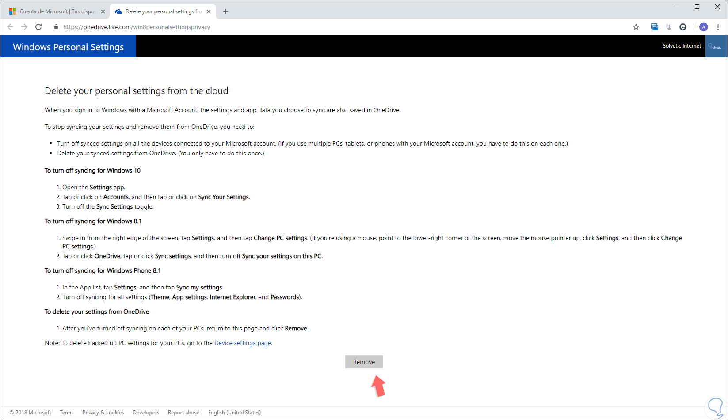Open a new browser tab

[x=225, y=11]
